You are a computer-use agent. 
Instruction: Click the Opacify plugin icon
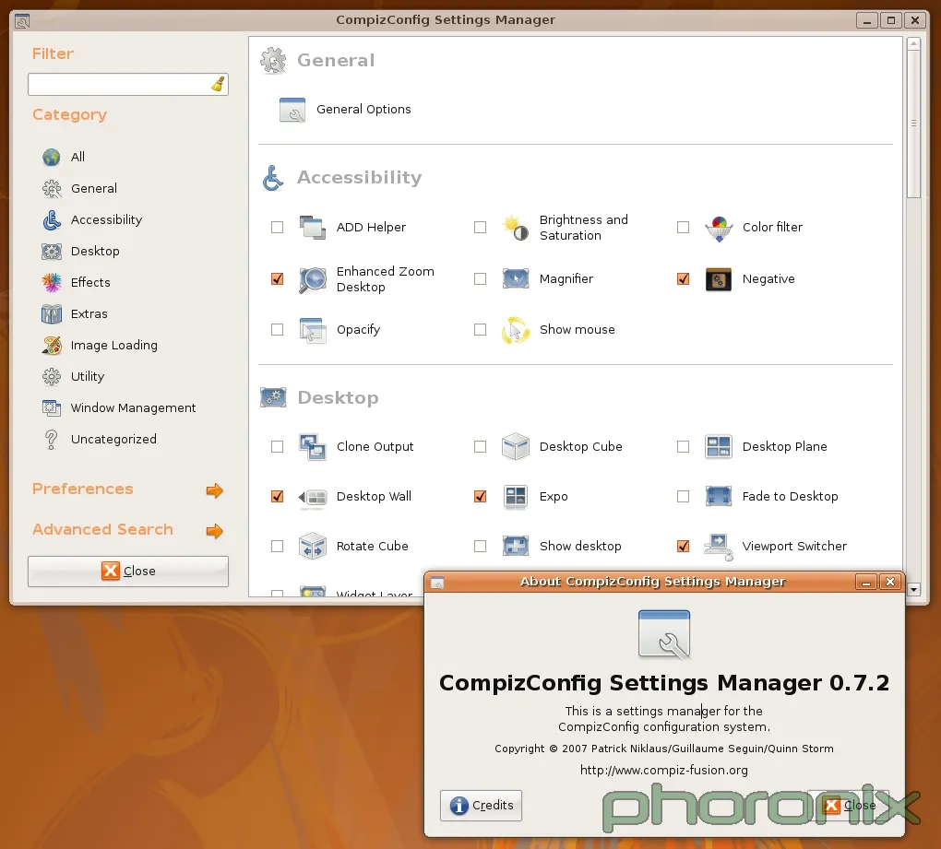312,330
